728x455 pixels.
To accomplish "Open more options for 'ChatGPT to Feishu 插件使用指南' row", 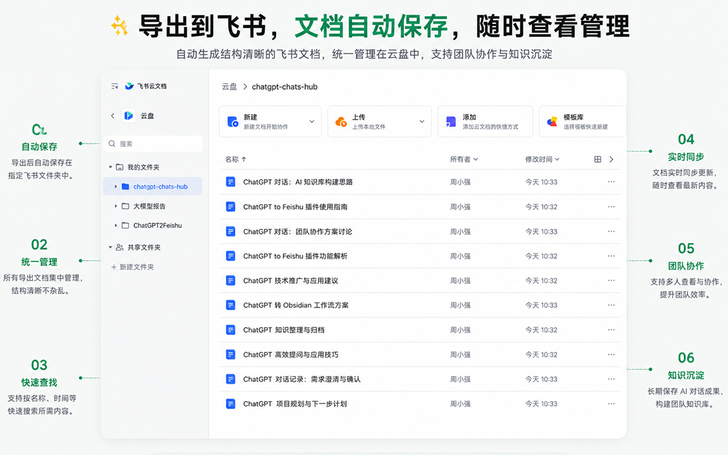I will pos(611,207).
